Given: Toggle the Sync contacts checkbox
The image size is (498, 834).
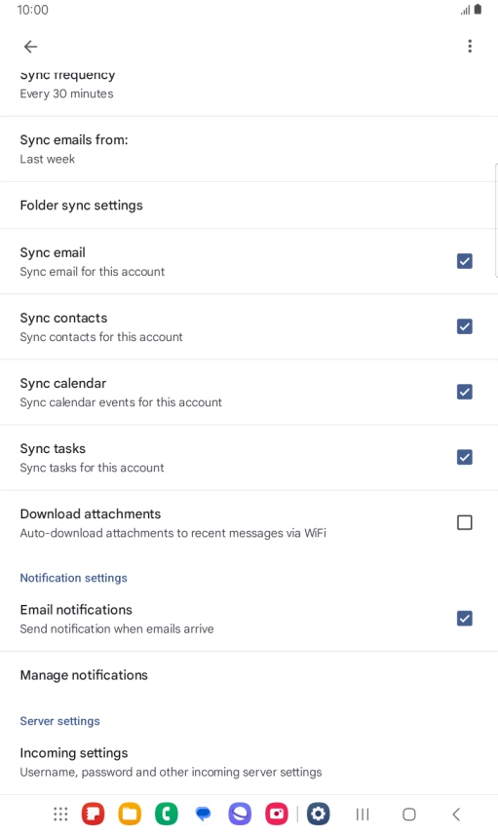Looking at the screenshot, I should coord(465,326).
